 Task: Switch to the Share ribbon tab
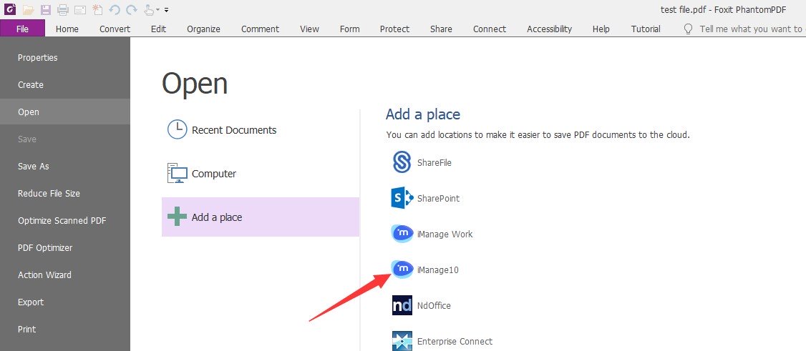(441, 29)
